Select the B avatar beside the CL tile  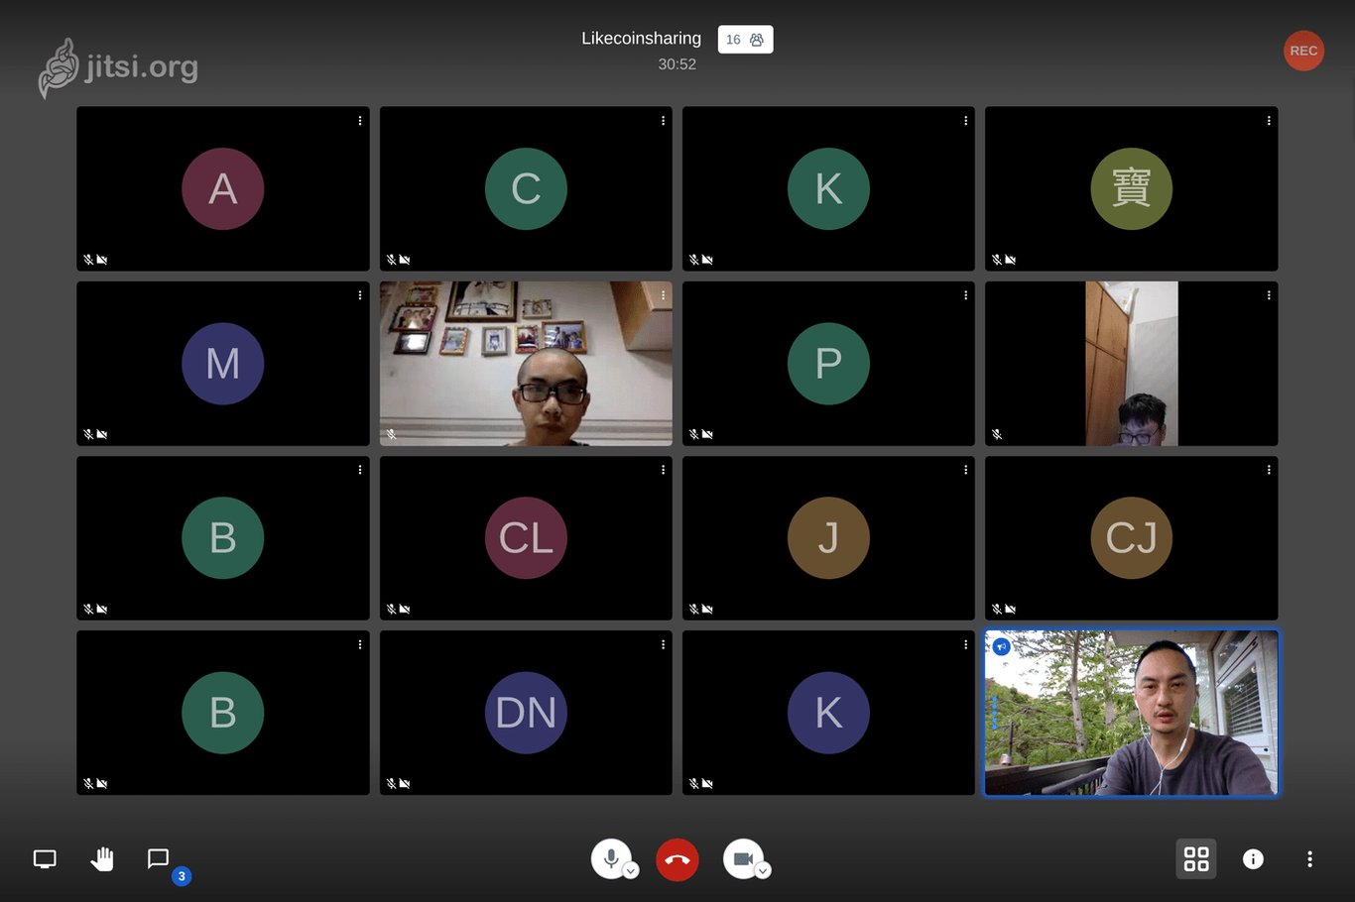click(223, 537)
